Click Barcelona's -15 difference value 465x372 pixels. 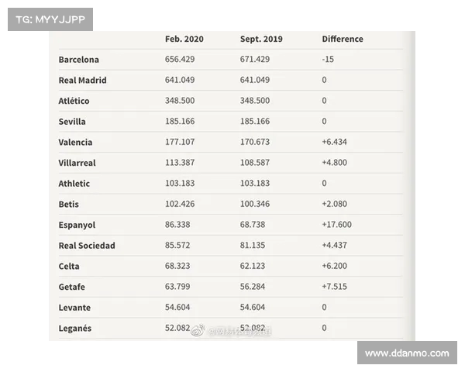(328, 60)
